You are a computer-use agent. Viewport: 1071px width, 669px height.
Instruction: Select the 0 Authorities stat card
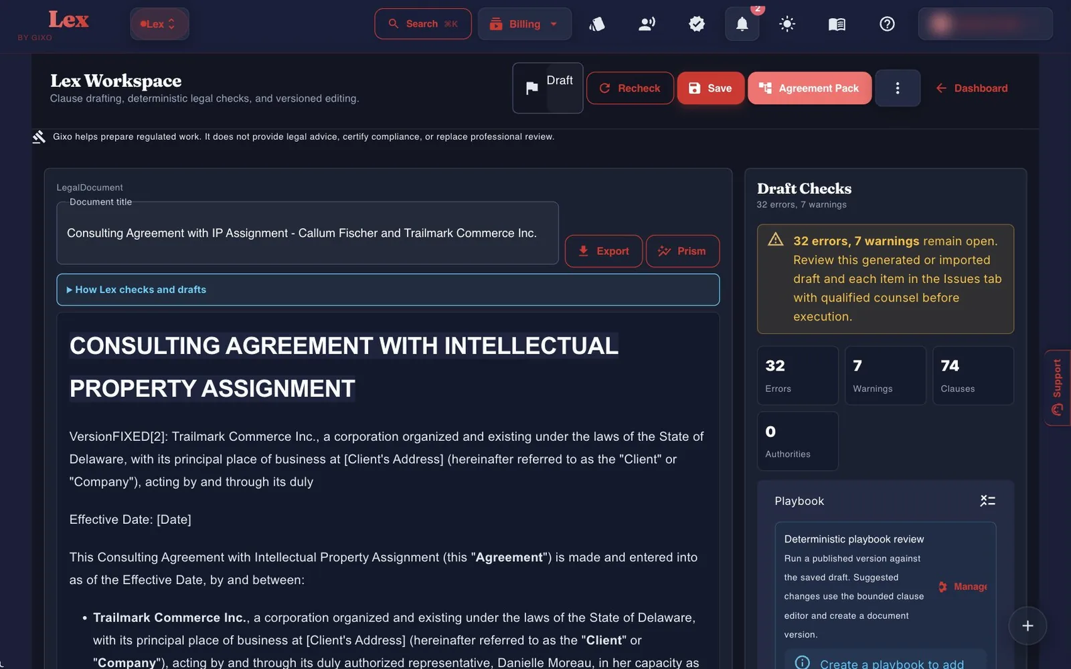click(x=797, y=441)
